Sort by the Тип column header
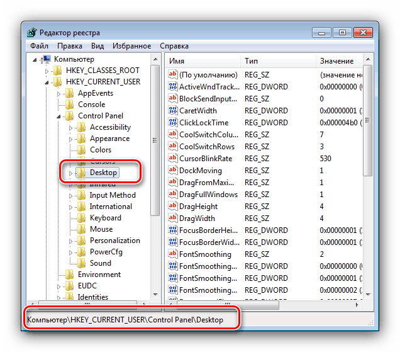The image size is (400, 352). pyautogui.click(x=279, y=61)
